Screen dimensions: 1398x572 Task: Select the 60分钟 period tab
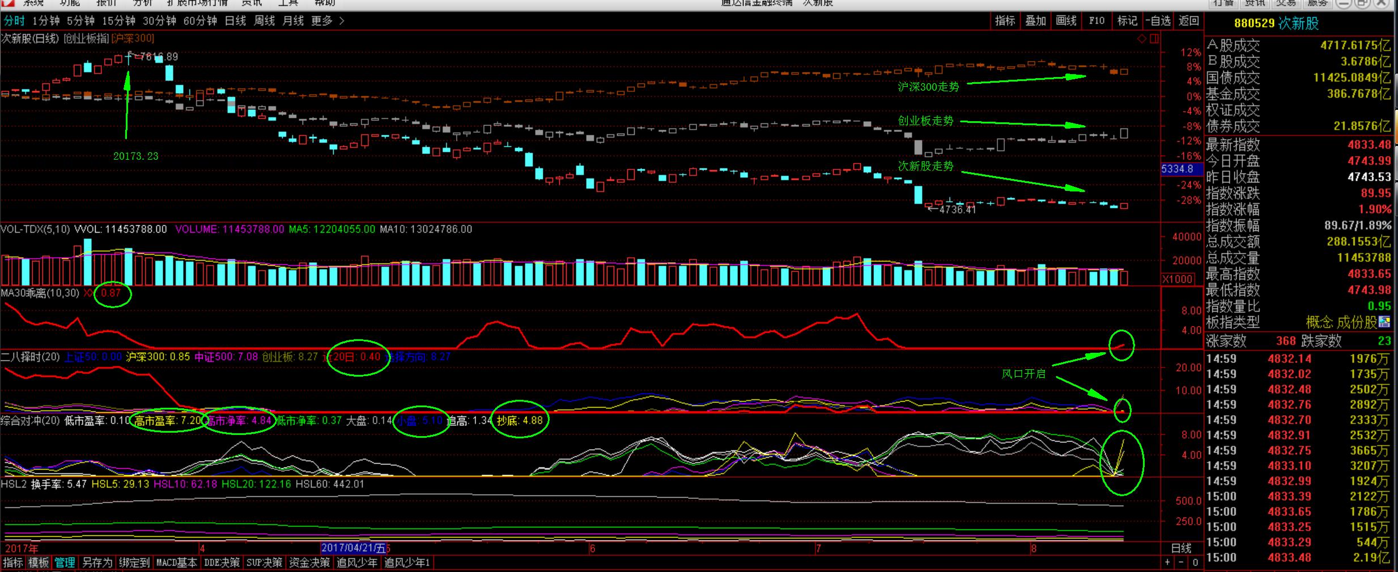(x=200, y=21)
